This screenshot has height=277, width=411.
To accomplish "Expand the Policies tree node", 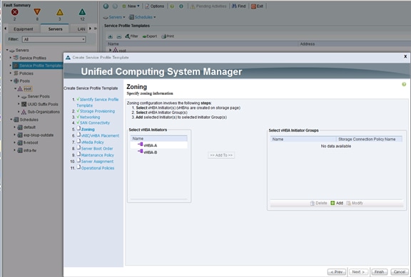I will [x=11, y=73].
